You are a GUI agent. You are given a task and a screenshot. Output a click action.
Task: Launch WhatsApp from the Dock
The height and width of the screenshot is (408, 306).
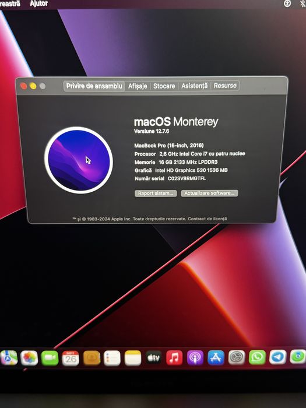coord(257,357)
